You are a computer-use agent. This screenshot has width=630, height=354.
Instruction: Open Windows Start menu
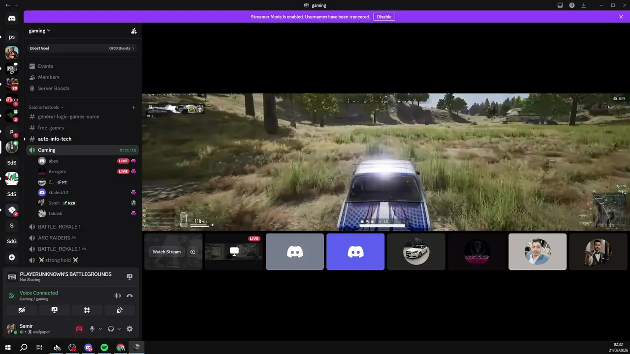[8, 348]
